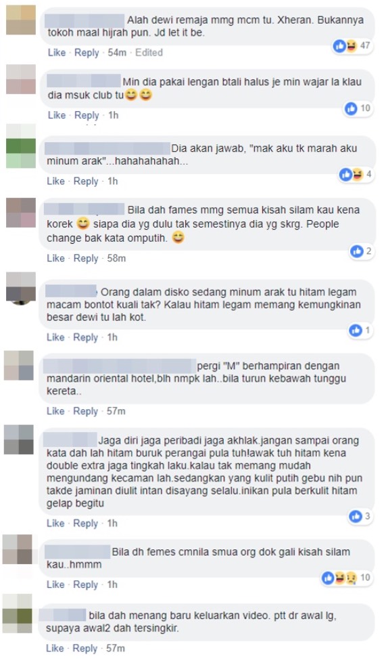Viewport: 386px width, 659px height.
Task: Reply to the 'Alah dewi remaja' comment
Action: [87, 53]
